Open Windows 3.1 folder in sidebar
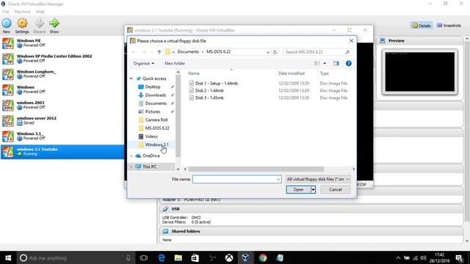 coord(156,144)
